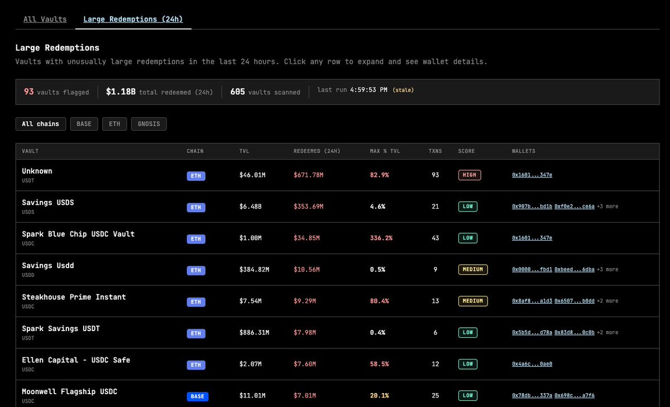Open wallet 0x1601...347e in Unknown row
Image resolution: width=670 pixels, height=407 pixels.
(x=532, y=175)
